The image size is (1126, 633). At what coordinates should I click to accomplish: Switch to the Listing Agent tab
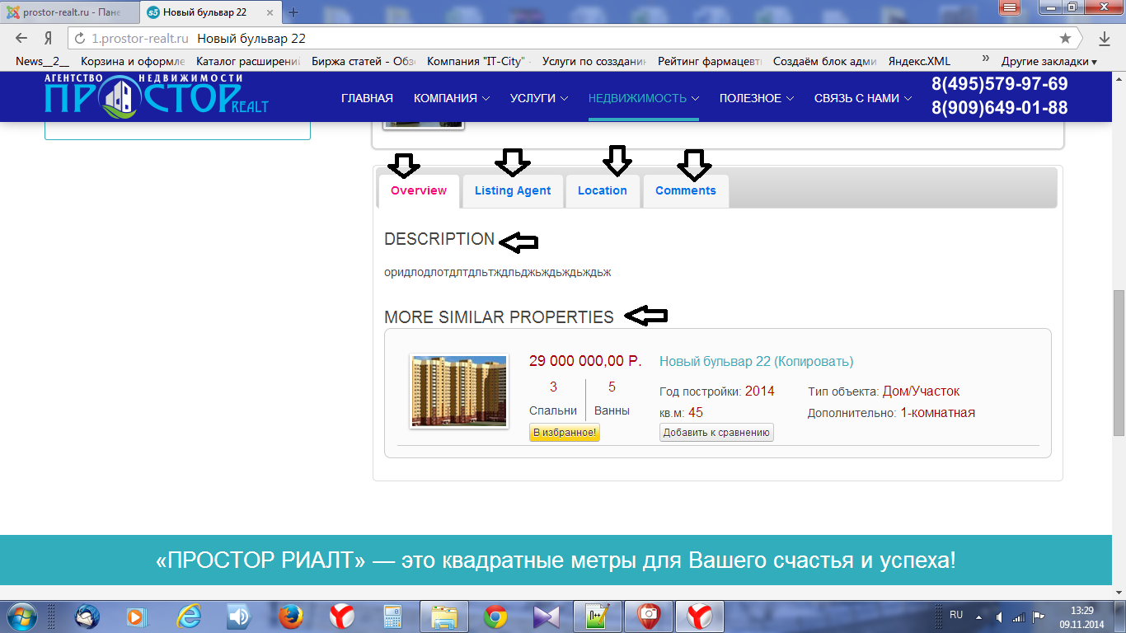(513, 190)
